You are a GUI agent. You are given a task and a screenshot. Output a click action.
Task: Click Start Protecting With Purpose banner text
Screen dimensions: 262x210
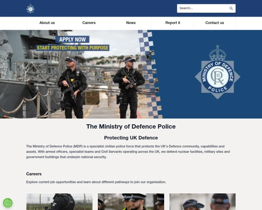pos(72,48)
